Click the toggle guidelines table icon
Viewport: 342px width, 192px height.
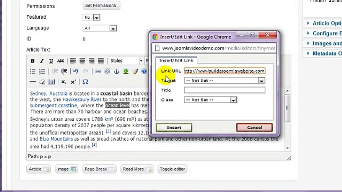point(52,82)
